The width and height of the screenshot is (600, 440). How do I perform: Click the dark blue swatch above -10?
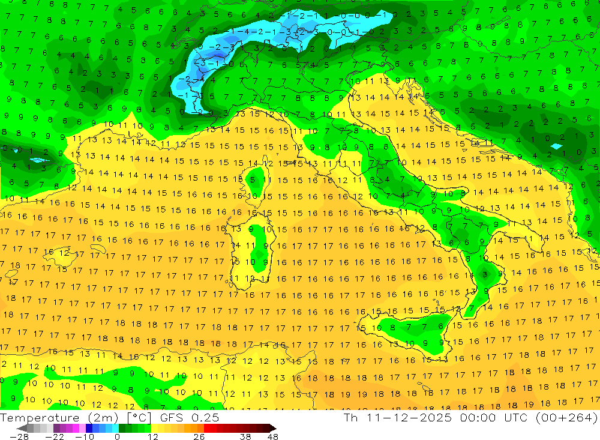[89, 428]
